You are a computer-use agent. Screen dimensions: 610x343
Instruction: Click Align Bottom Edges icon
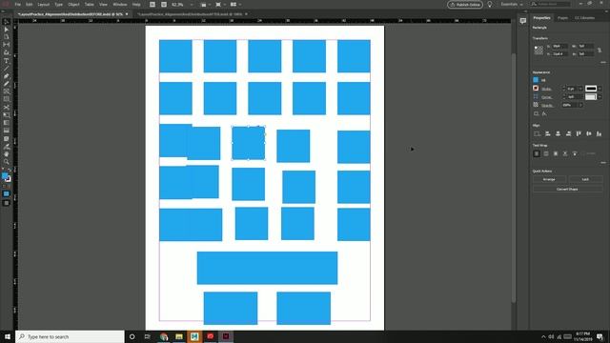(600, 133)
